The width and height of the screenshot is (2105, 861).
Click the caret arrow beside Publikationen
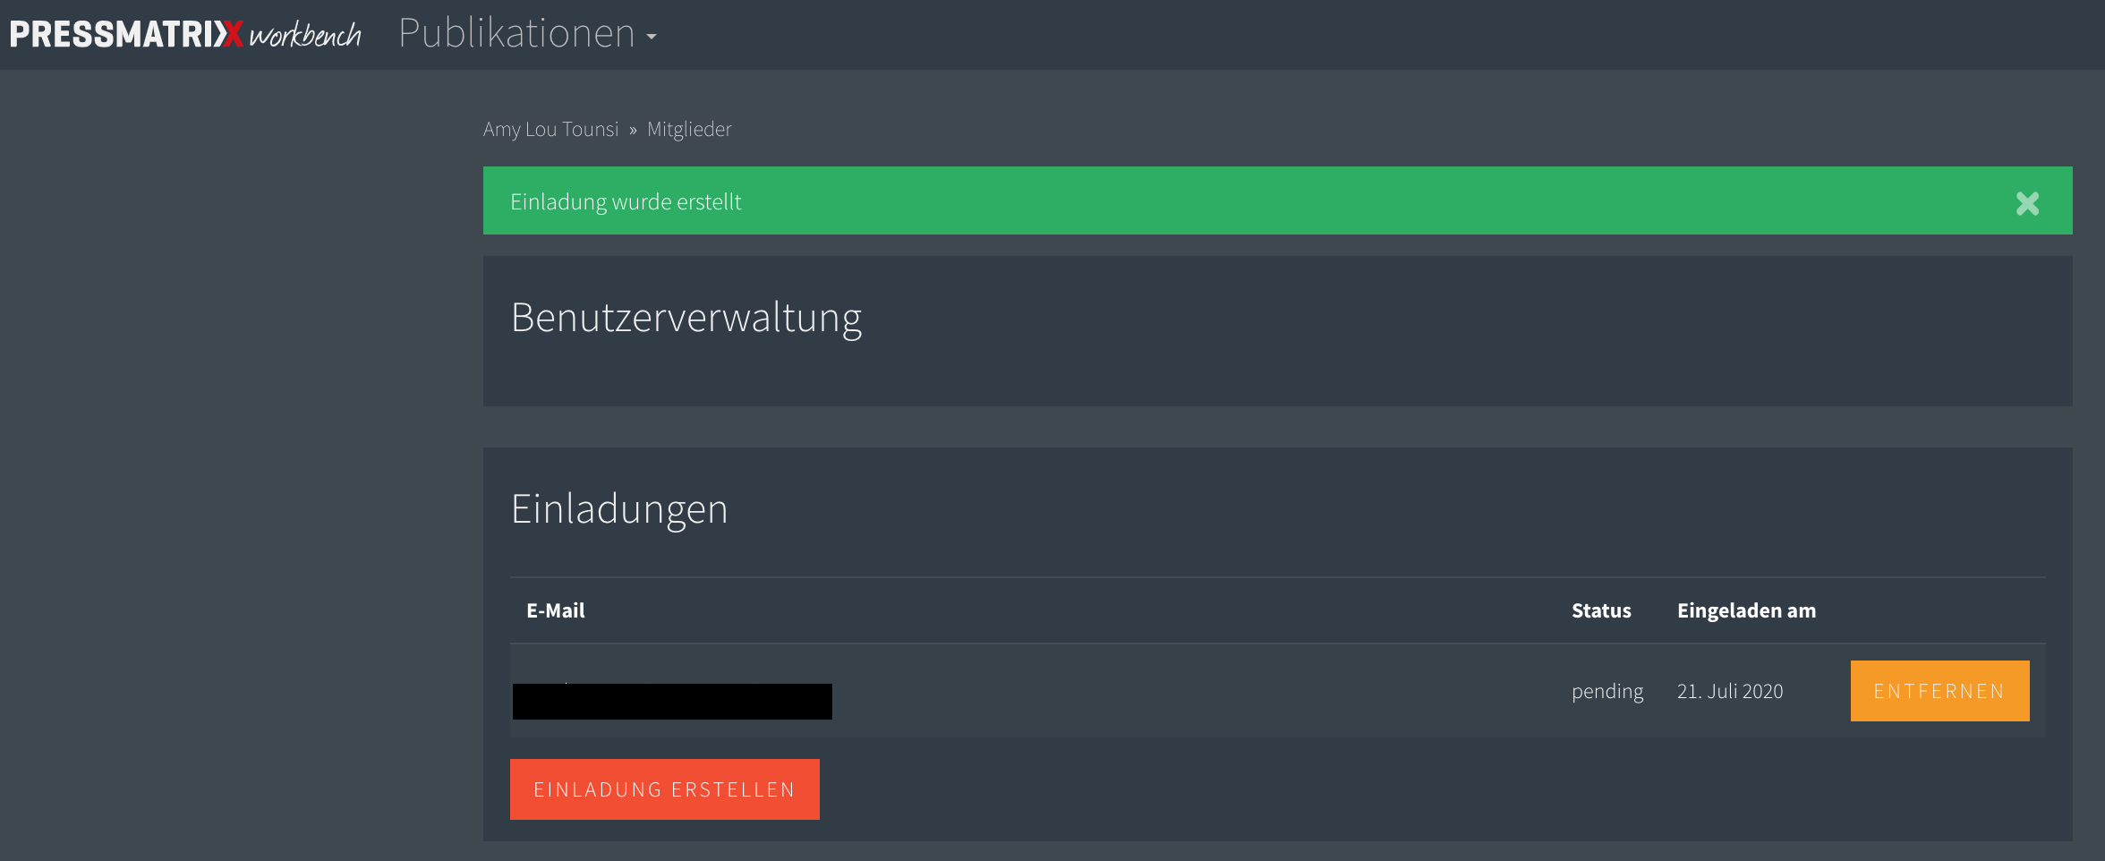tap(652, 38)
